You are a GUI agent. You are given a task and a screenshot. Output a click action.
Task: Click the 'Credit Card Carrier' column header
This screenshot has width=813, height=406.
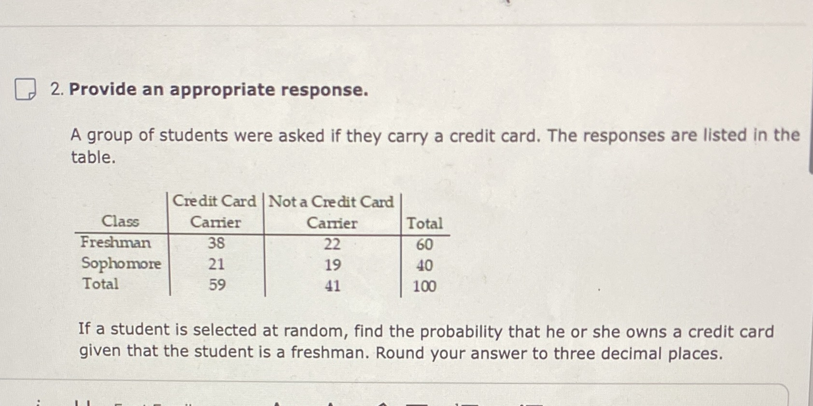pos(215,211)
